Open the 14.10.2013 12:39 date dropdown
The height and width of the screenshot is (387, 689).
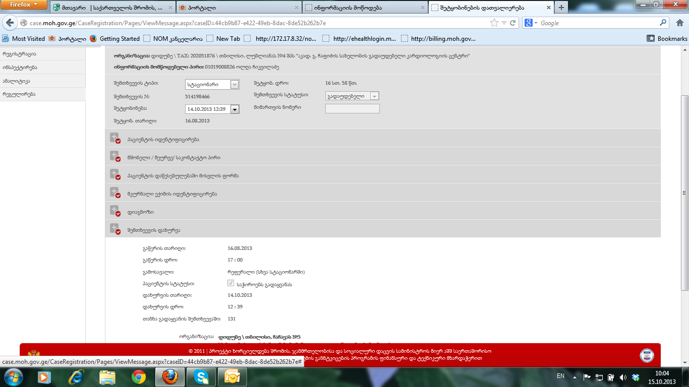coord(234,109)
